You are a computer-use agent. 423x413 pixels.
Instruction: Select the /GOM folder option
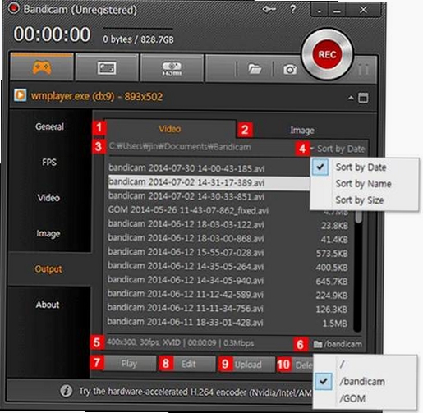[x=352, y=398]
